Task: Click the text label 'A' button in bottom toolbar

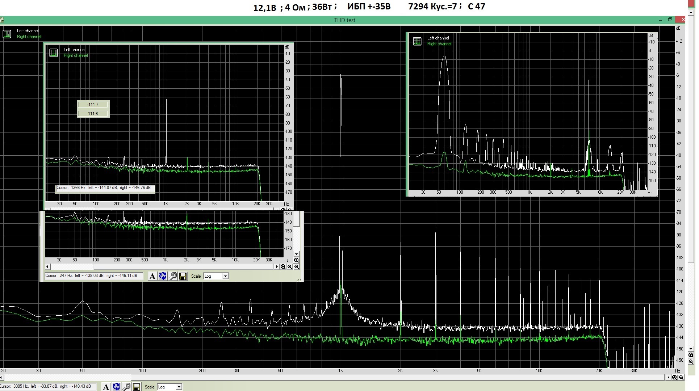Action: coord(106,387)
